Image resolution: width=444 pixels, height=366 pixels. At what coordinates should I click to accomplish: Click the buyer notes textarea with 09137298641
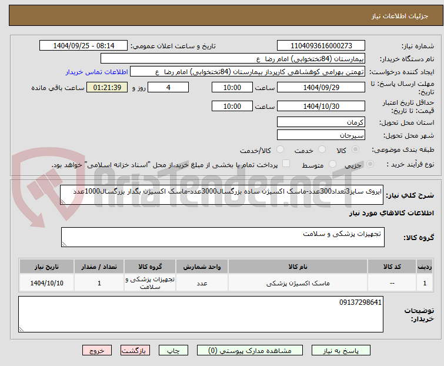[x=201, y=314]
